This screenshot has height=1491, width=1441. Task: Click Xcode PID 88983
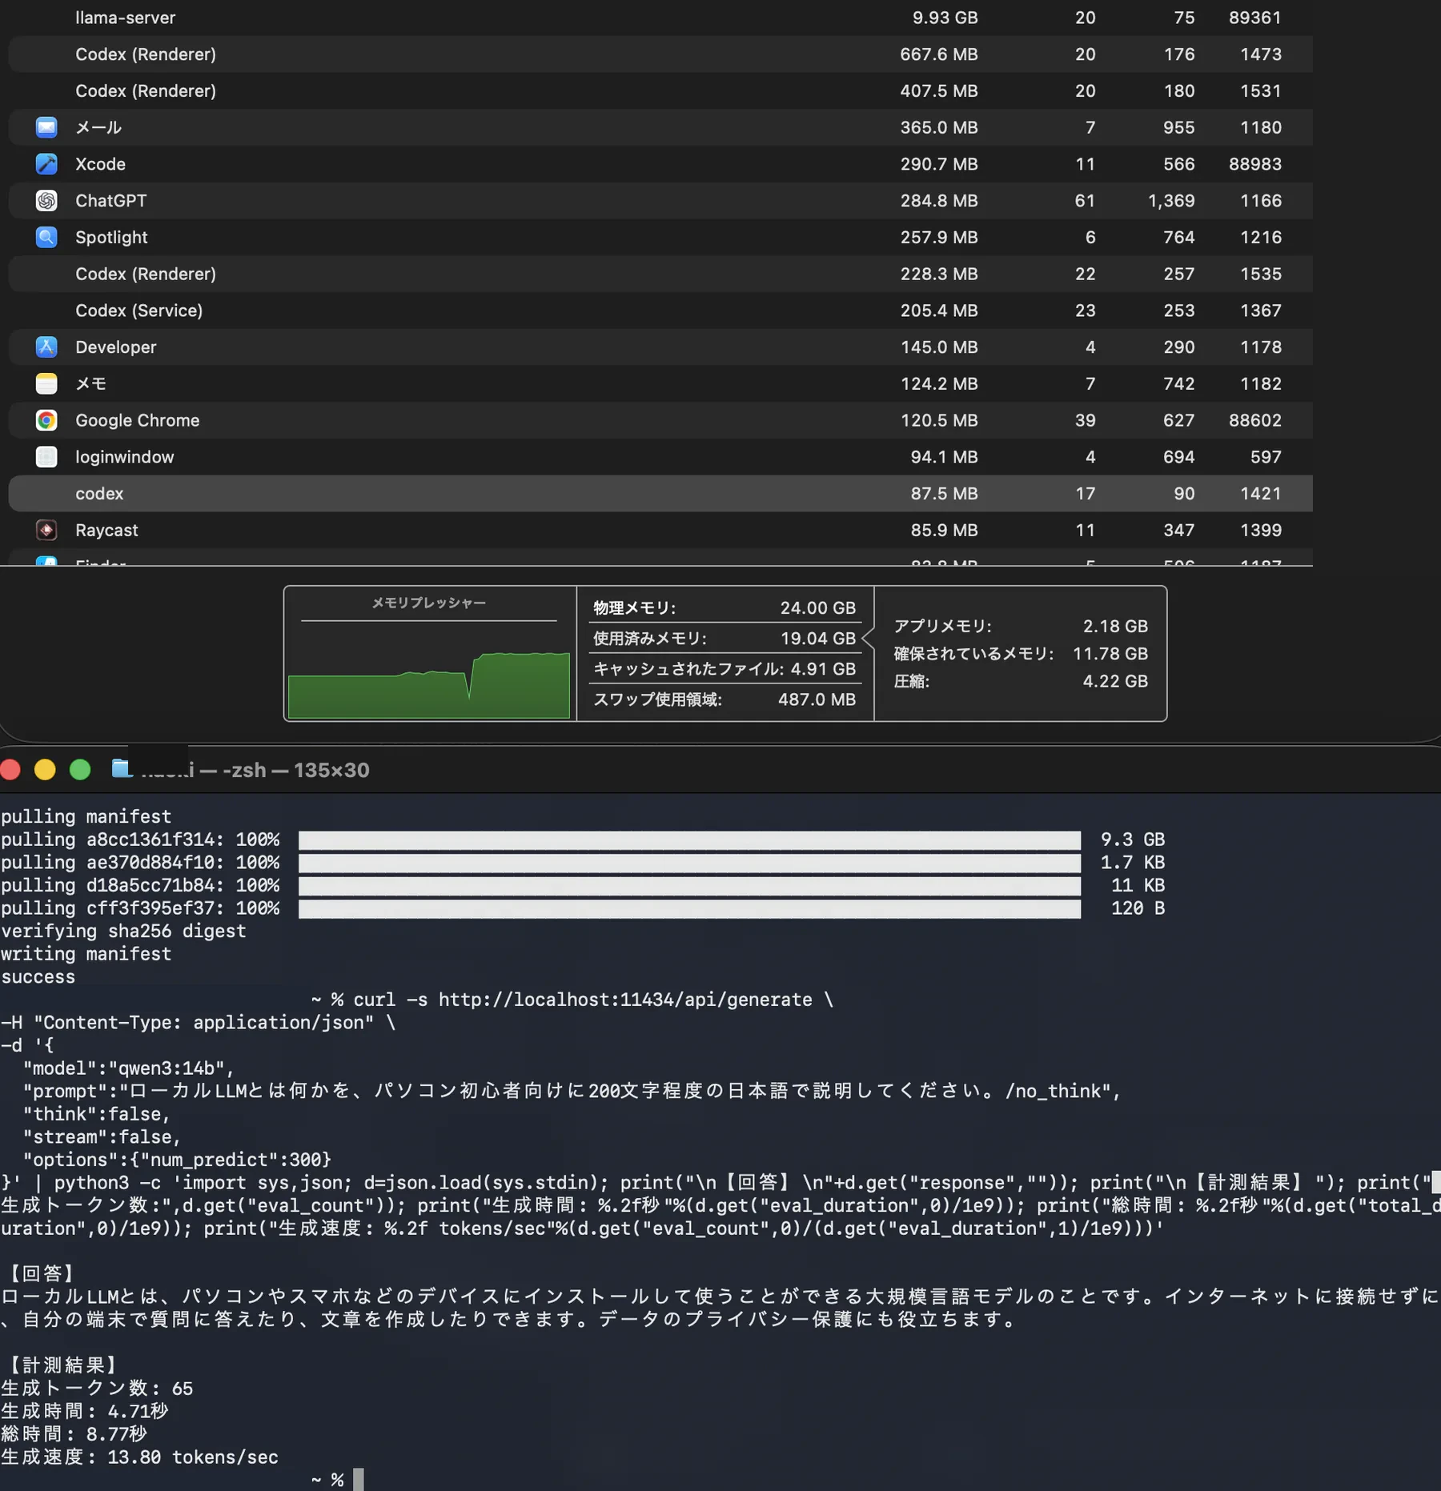click(x=1255, y=164)
